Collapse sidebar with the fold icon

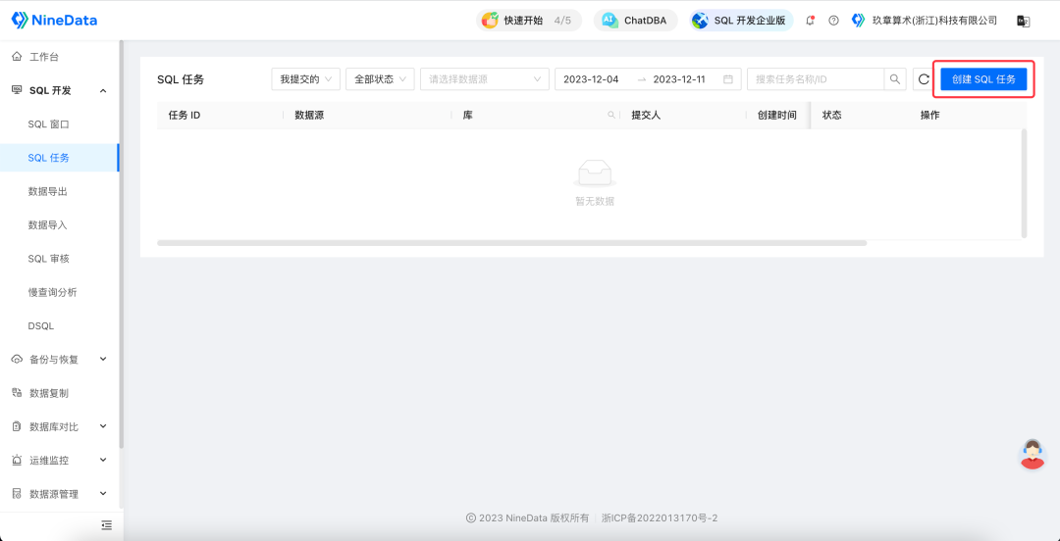click(106, 524)
